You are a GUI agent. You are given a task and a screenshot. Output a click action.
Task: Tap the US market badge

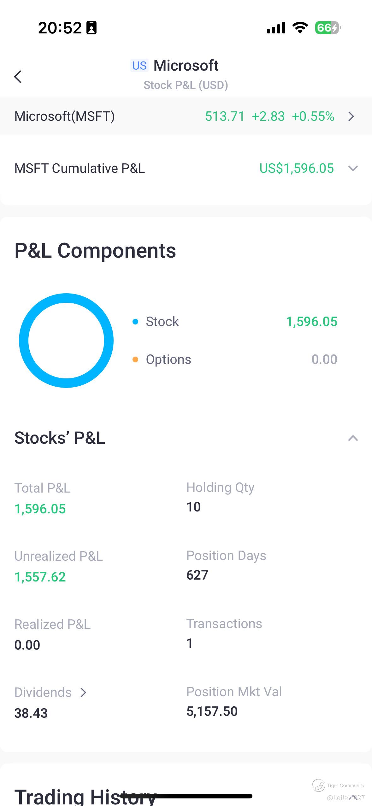pos(139,66)
